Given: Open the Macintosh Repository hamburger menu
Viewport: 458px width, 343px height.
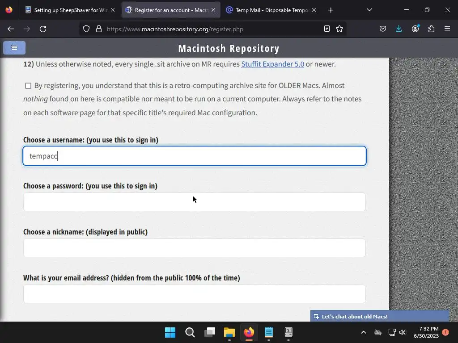Looking at the screenshot, I should tap(14, 48).
